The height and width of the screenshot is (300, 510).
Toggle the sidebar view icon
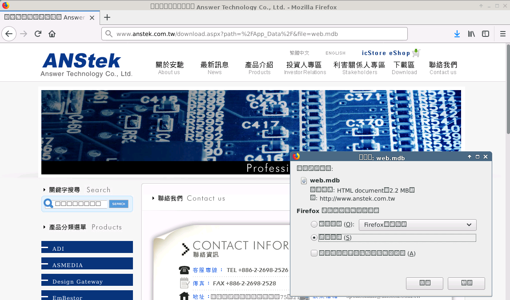pos(485,34)
